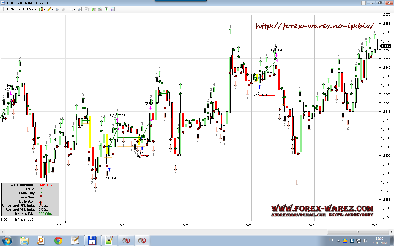
Task: Open the strategies dollar sign icon
Action: pyautogui.click(x=106, y=9)
